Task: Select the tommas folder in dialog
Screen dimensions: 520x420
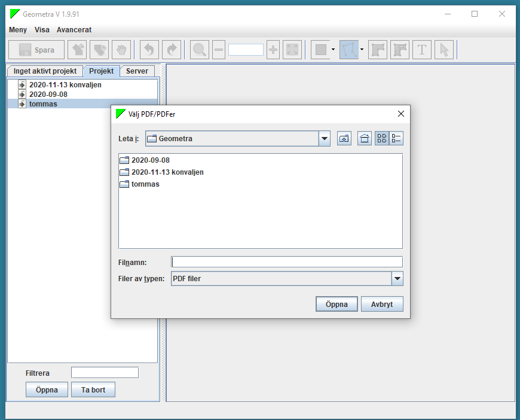Action: 145,184
